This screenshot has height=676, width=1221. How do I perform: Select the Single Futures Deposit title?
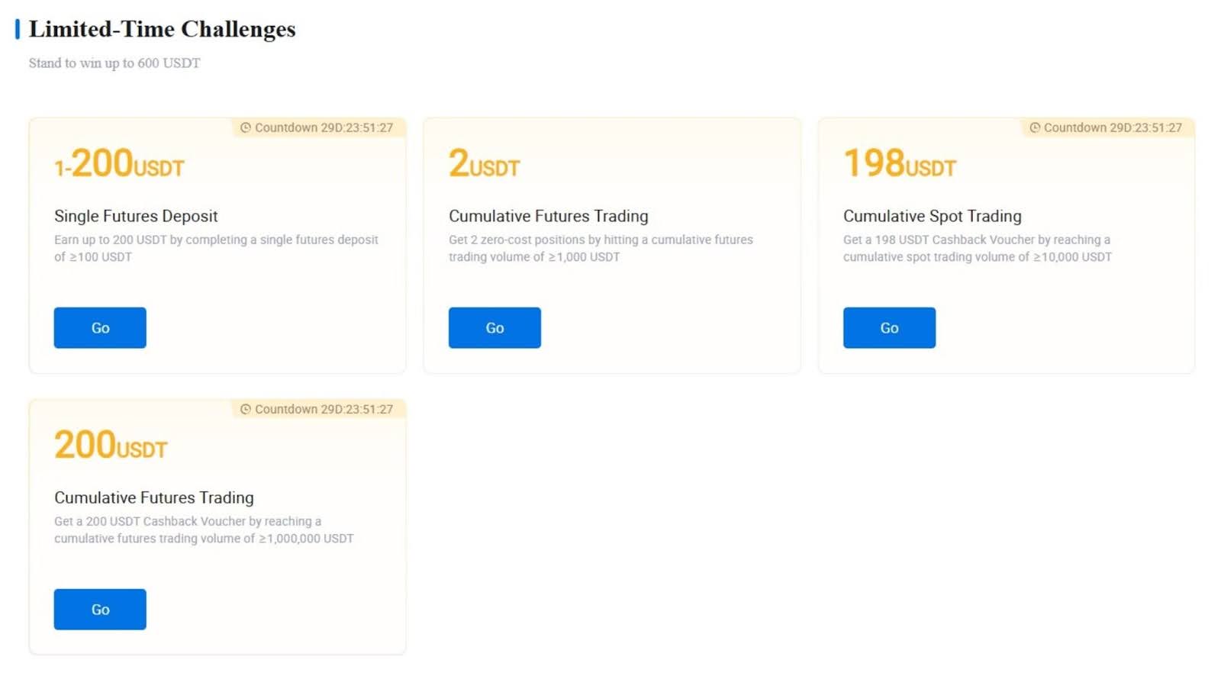click(136, 217)
